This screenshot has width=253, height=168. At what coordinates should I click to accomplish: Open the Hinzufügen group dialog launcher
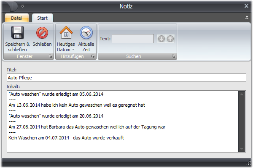[93, 56]
